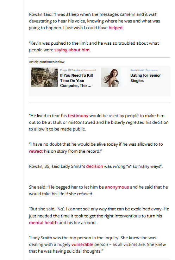Click the 'testimony' hyperlink
The height and width of the screenshot is (260, 175).
[x=78, y=116]
